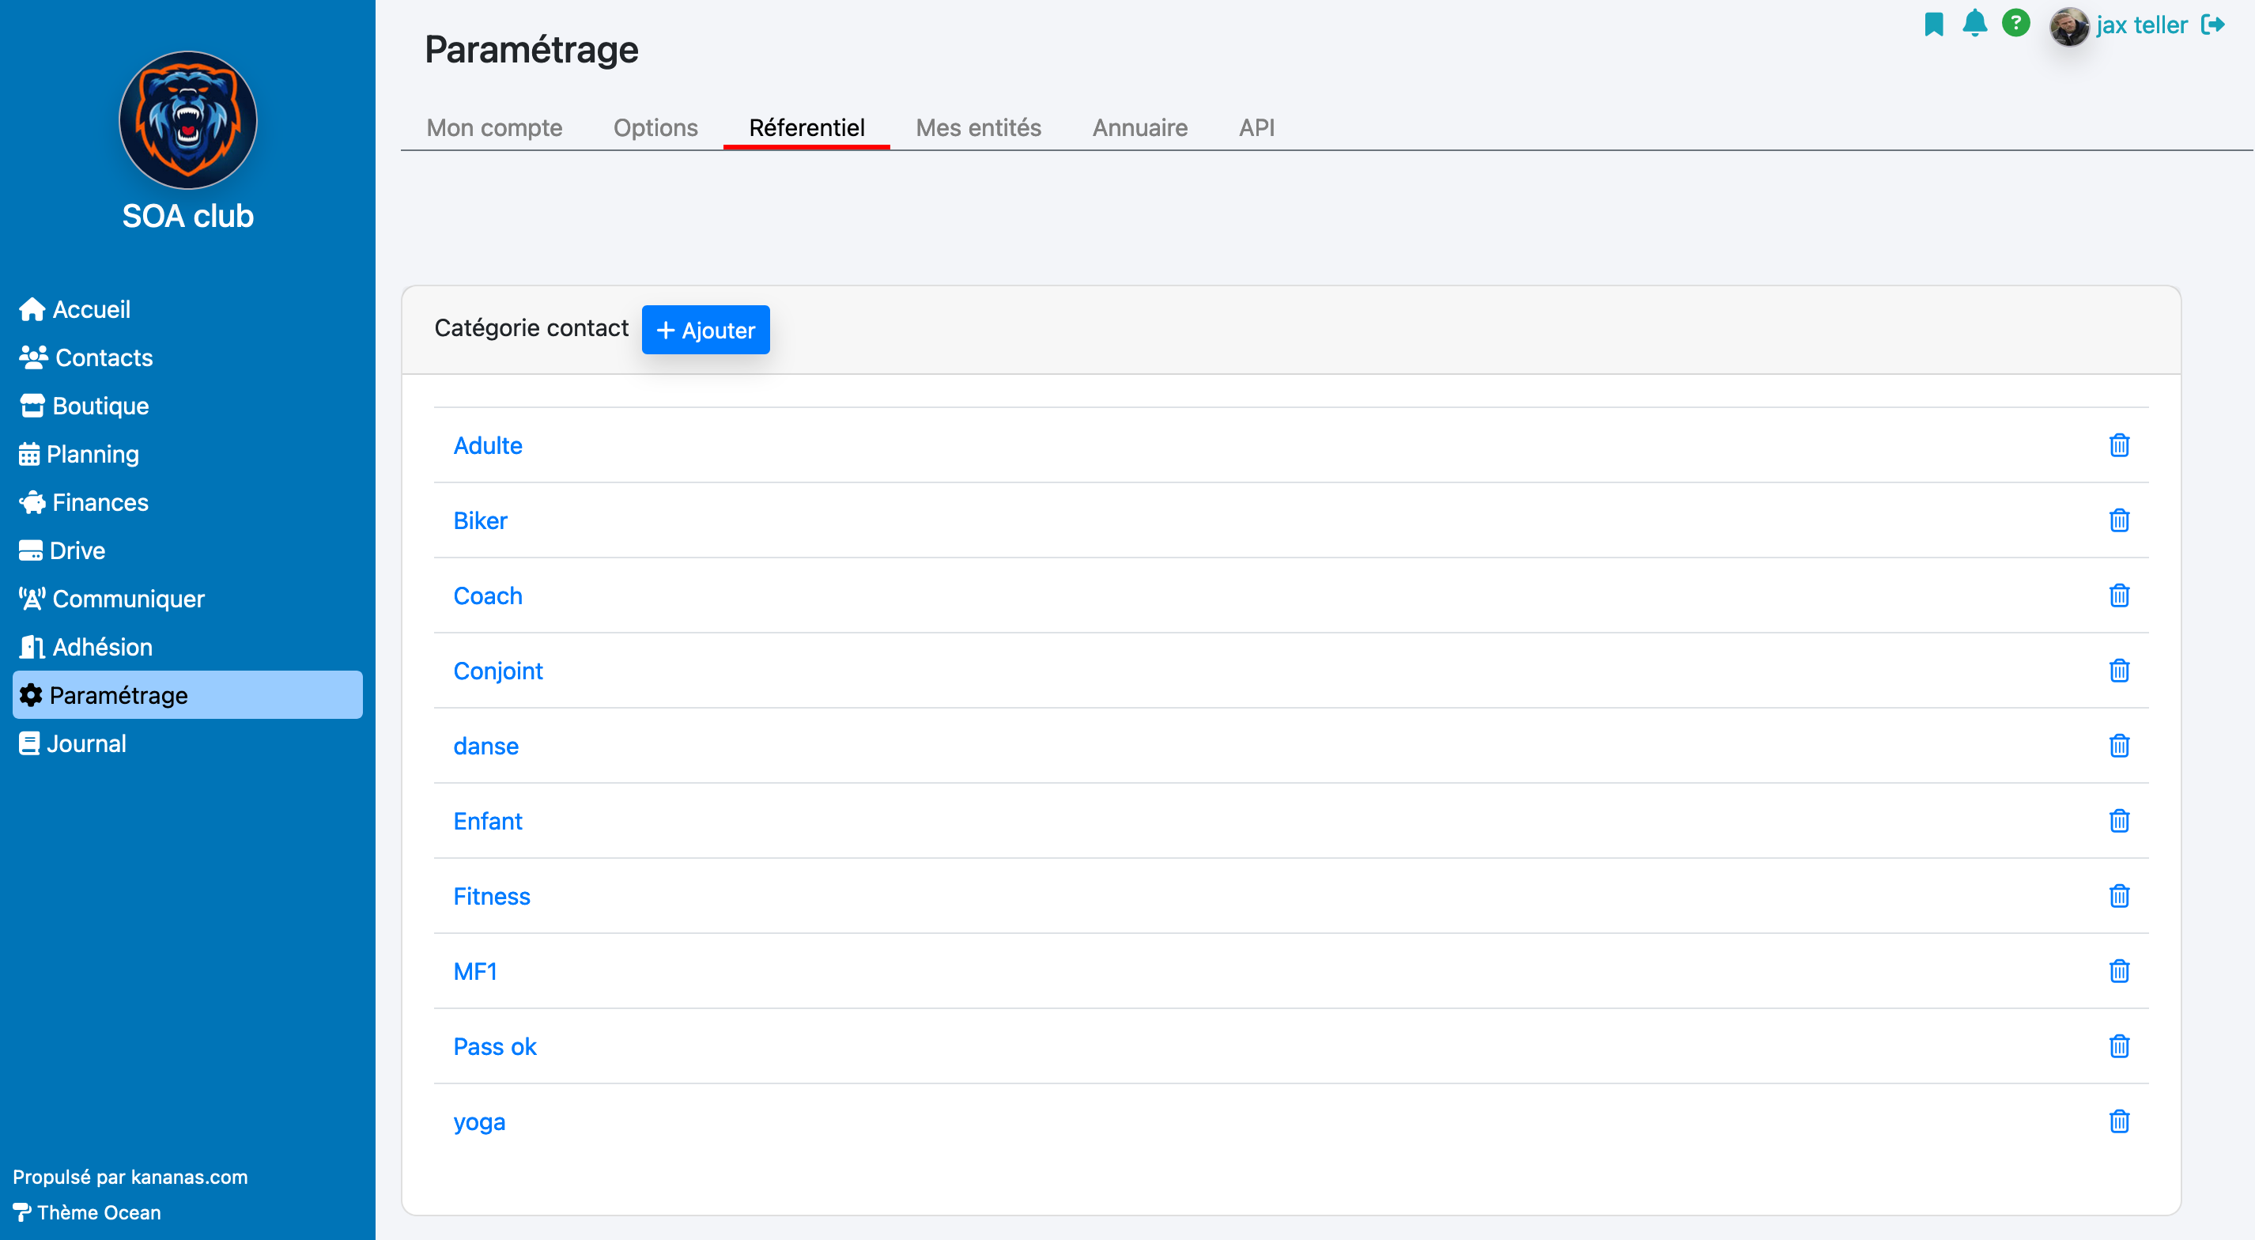This screenshot has height=1240, width=2255.
Task: Open help via green question mark icon
Action: pyautogui.click(x=2015, y=23)
